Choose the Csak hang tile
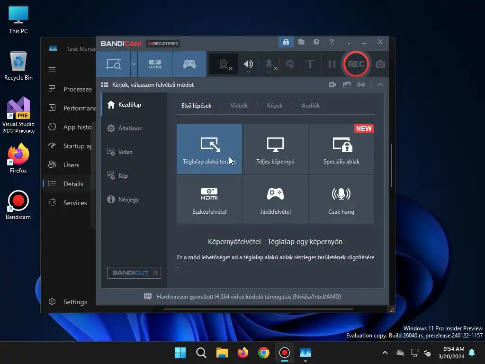The height and width of the screenshot is (364, 485). 341,199
